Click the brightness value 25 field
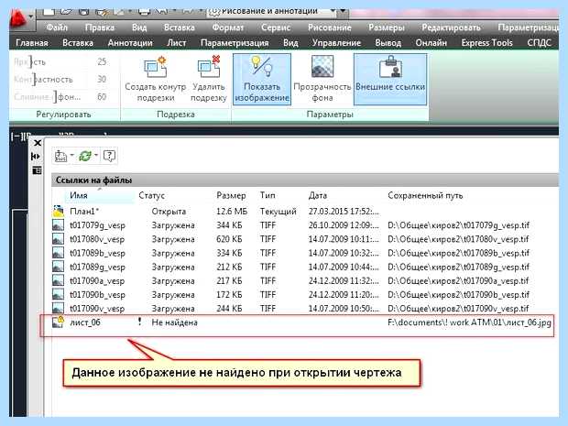Screen dimensions: 568x426 pyautogui.click(x=102, y=62)
